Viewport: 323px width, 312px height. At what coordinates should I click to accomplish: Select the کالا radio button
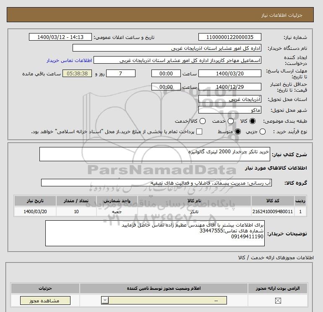tap(253, 121)
